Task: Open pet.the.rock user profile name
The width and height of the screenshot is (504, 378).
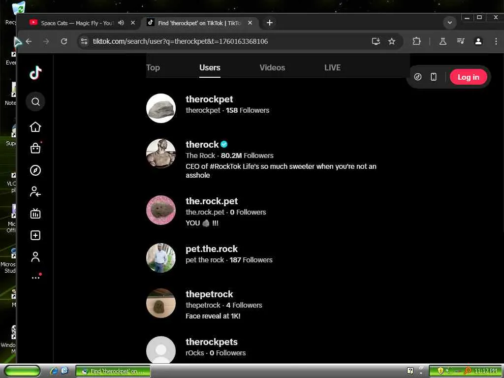Action: [212, 249]
